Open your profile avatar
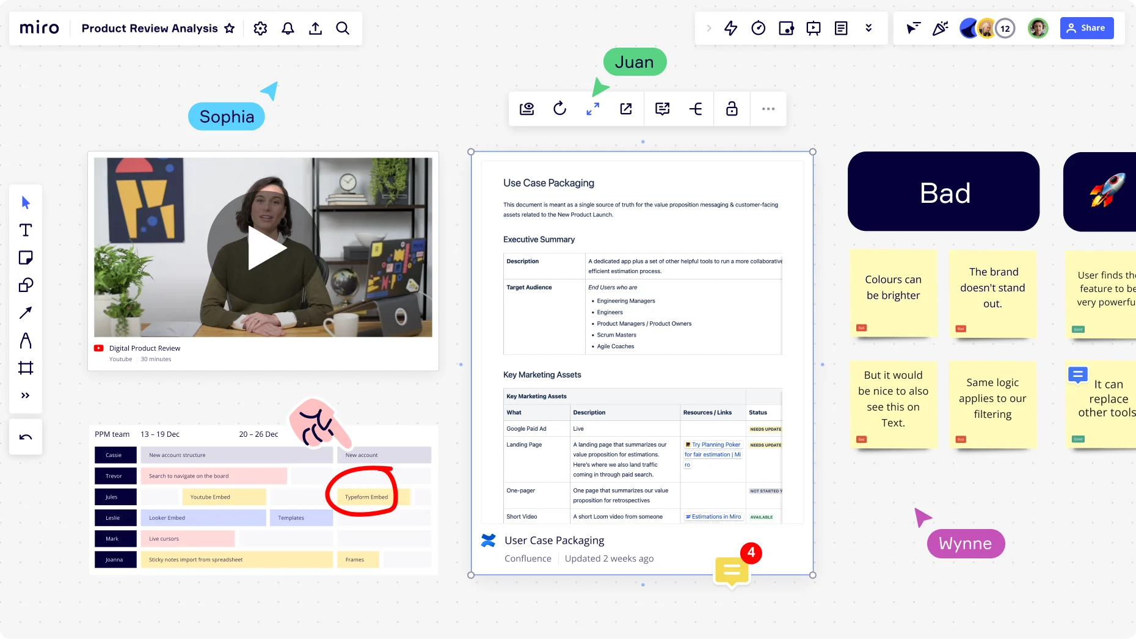 click(x=1038, y=28)
